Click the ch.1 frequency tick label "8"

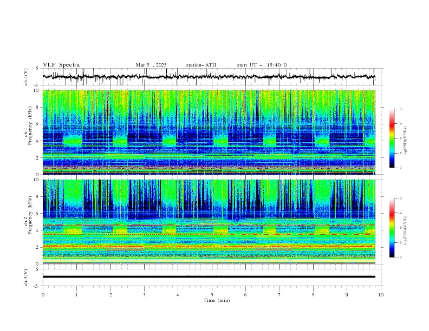[x=38, y=107]
